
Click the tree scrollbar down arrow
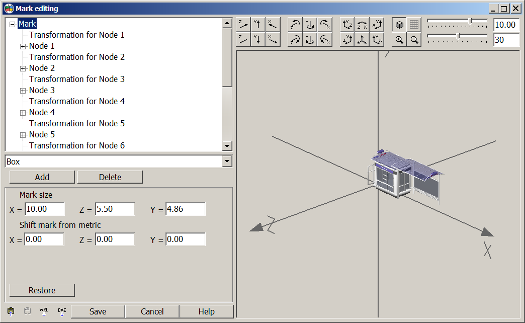227,146
